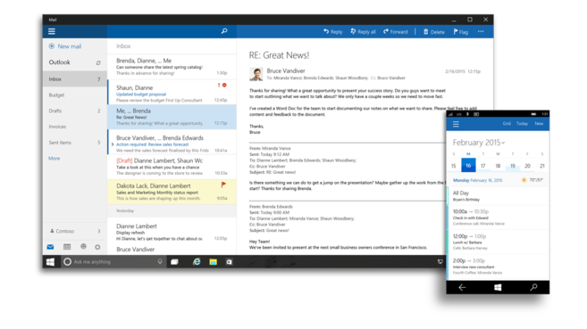This screenshot has height=329, width=587.
Task: Click the Inbox header in message list
Action: point(123,46)
